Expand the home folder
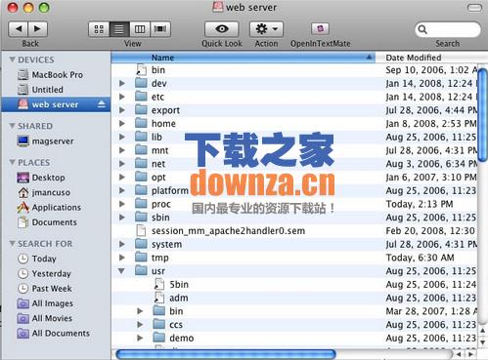 pyautogui.click(x=122, y=124)
